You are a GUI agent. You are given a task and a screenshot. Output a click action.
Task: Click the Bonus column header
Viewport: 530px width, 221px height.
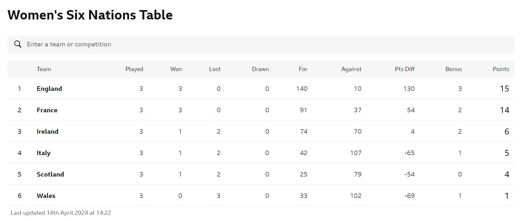pos(453,69)
